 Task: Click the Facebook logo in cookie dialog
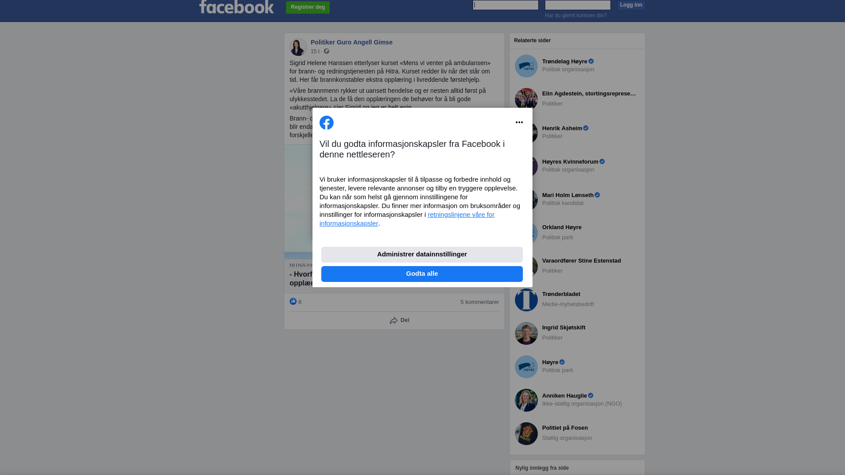coord(327,123)
